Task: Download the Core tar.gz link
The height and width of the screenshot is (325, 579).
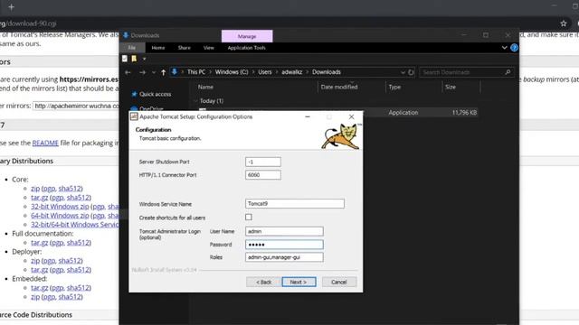Action: tap(39, 198)
